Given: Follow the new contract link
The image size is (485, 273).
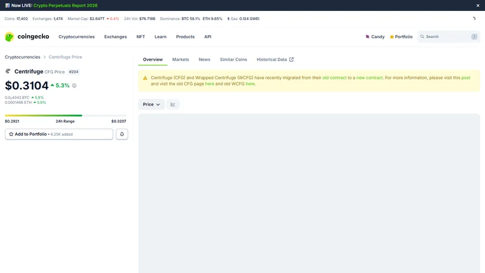Looking at the screenshot, I should tap(369, 78).
